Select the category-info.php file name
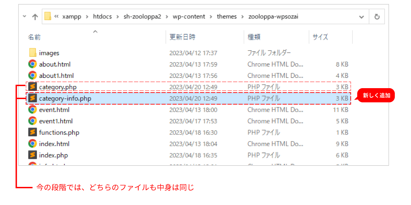 65,98
